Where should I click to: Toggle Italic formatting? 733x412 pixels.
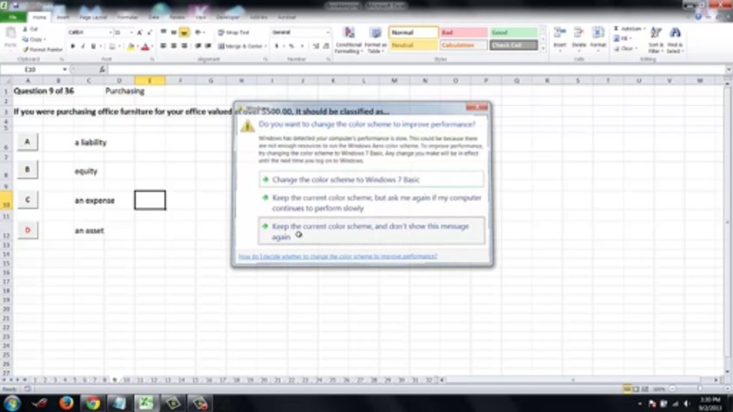[x=83, y=46]
